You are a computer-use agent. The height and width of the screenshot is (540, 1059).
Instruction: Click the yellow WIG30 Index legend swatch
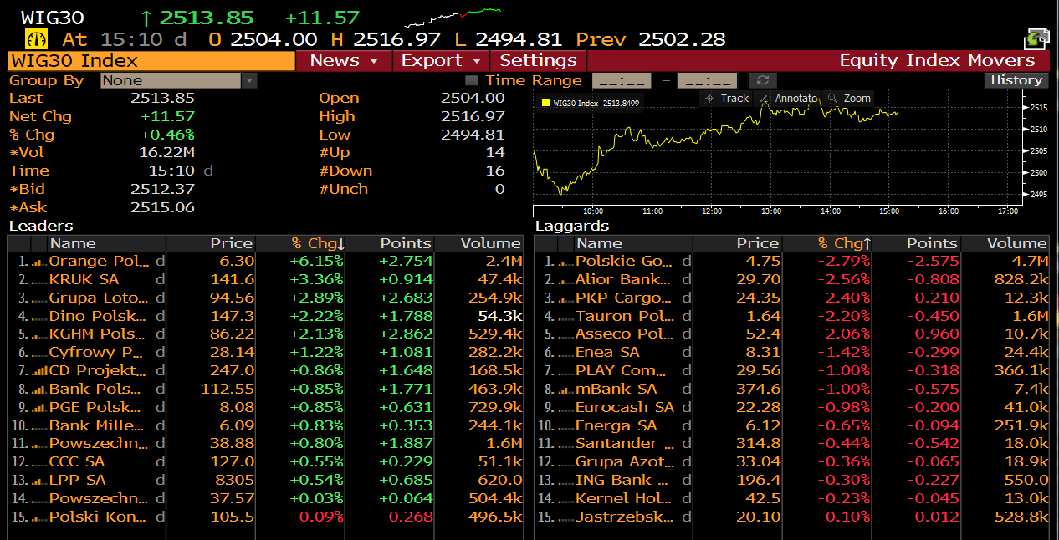(x=545, y=104)
